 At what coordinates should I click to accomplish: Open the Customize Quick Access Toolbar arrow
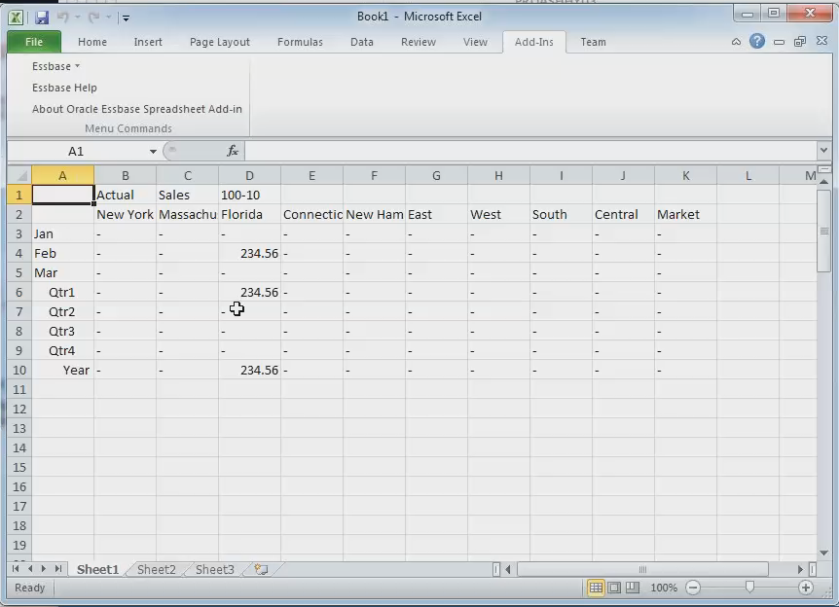[x=126, y=18]
